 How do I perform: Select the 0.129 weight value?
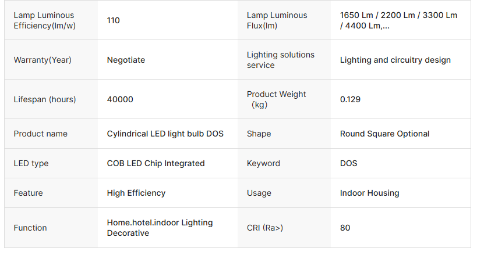coord(350,99)
